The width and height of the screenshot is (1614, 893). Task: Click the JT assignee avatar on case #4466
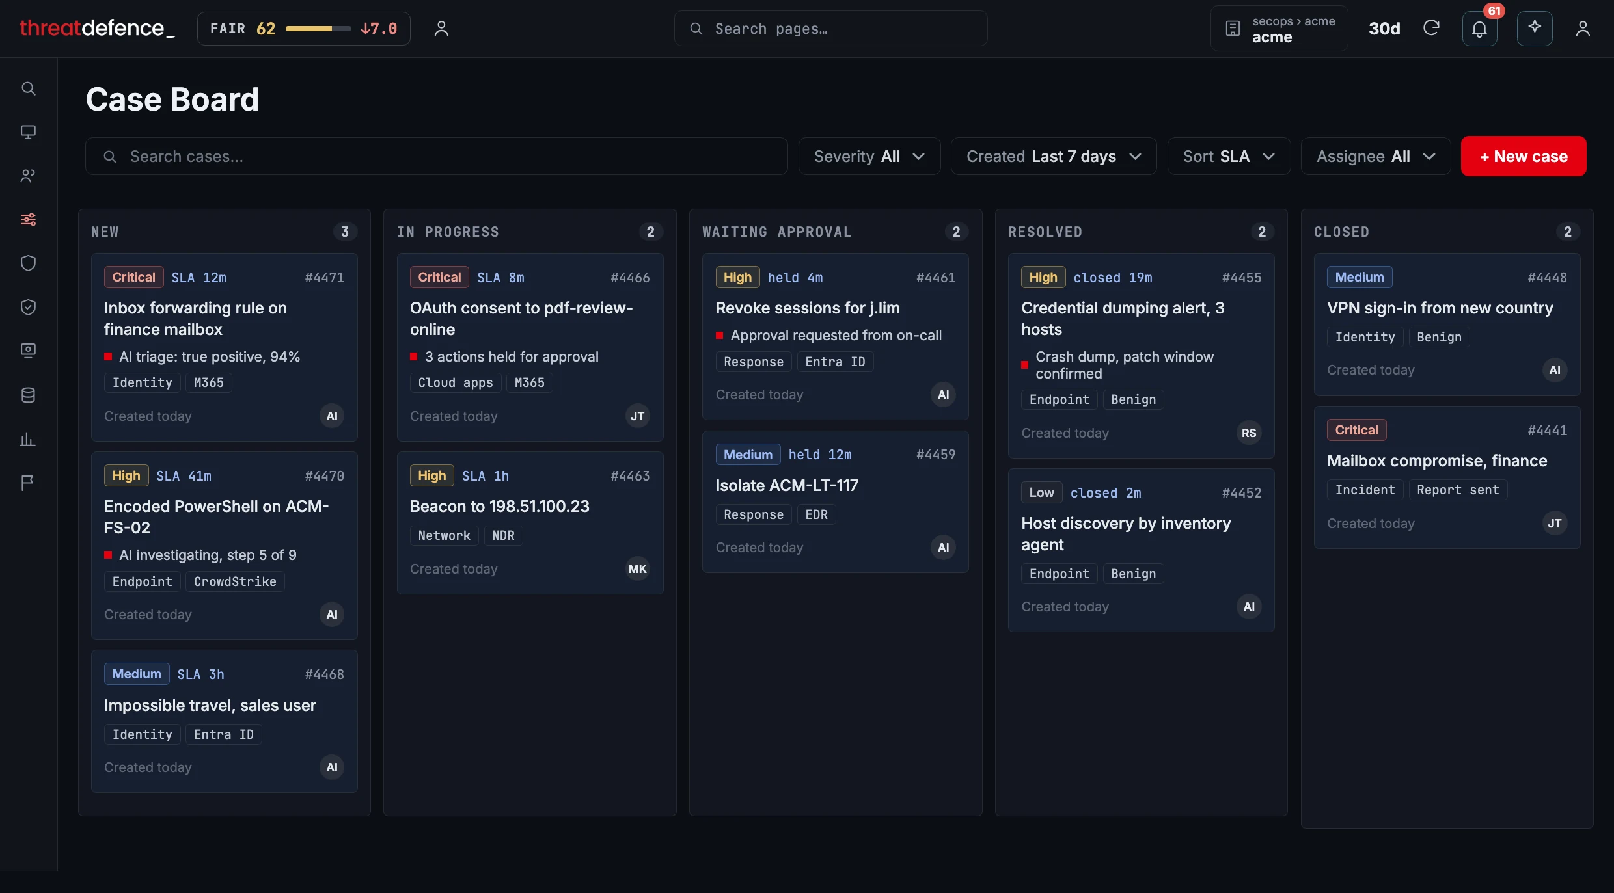[638, 416]
